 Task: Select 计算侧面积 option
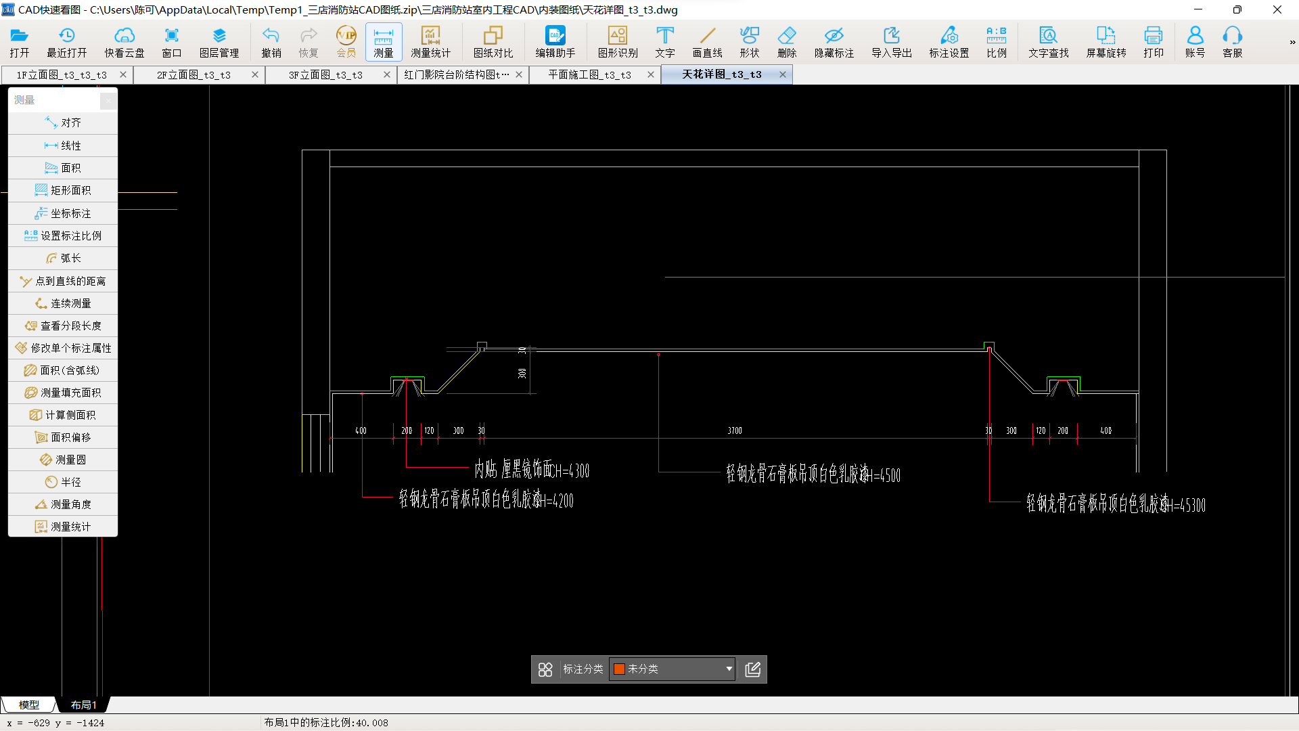63,415
